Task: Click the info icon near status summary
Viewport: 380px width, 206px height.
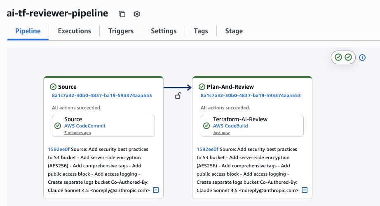Action: 362,58
